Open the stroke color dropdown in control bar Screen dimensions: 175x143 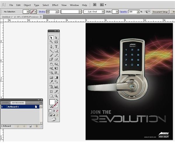pos(35,12)
